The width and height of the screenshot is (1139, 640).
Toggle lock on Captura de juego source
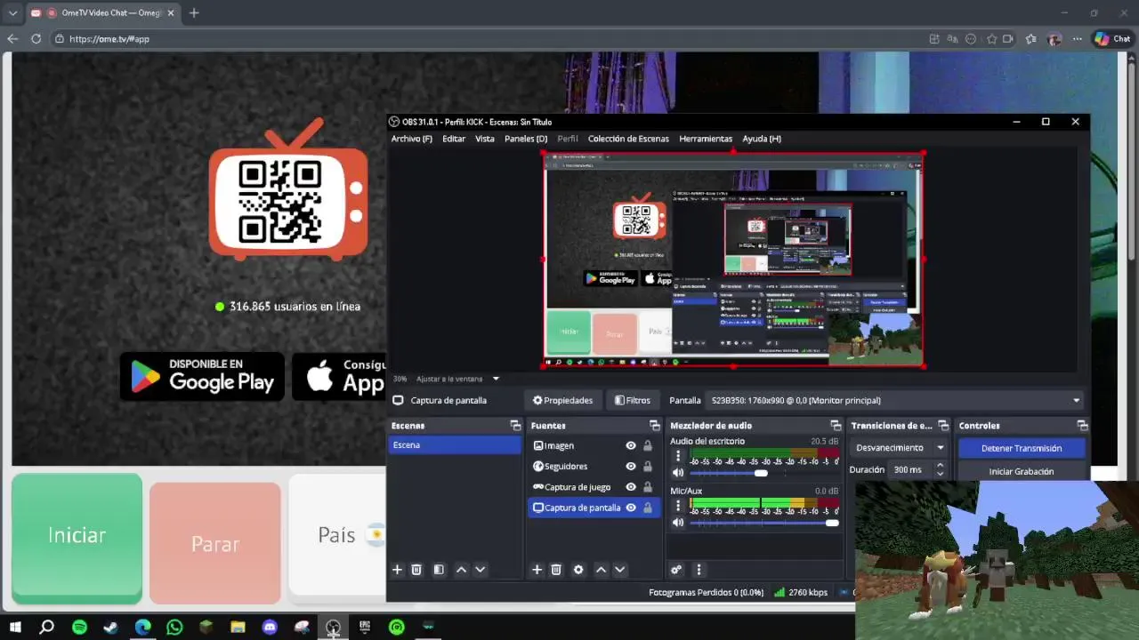[647, 487]
